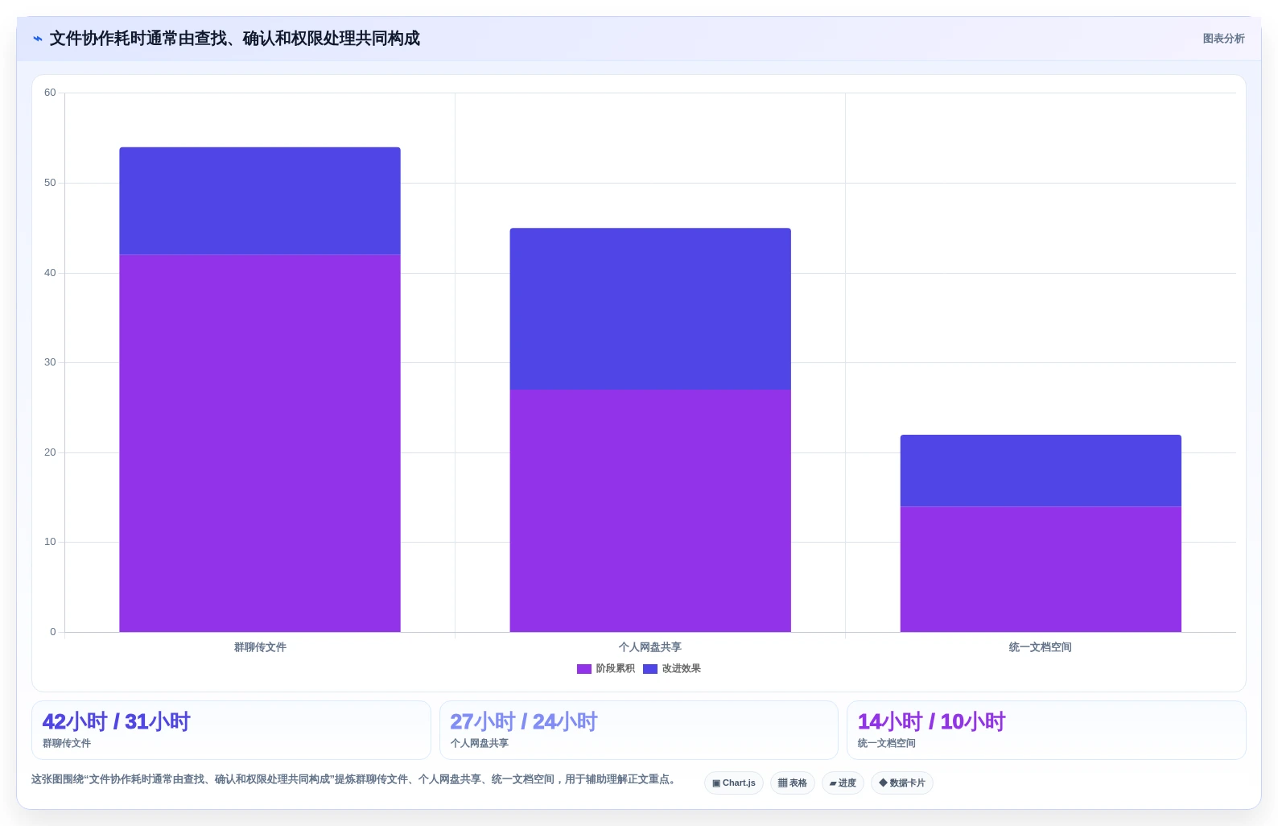Click the 改进效果 legend label
Screen dimensions: 1278x826
click(x=682, y=669)
